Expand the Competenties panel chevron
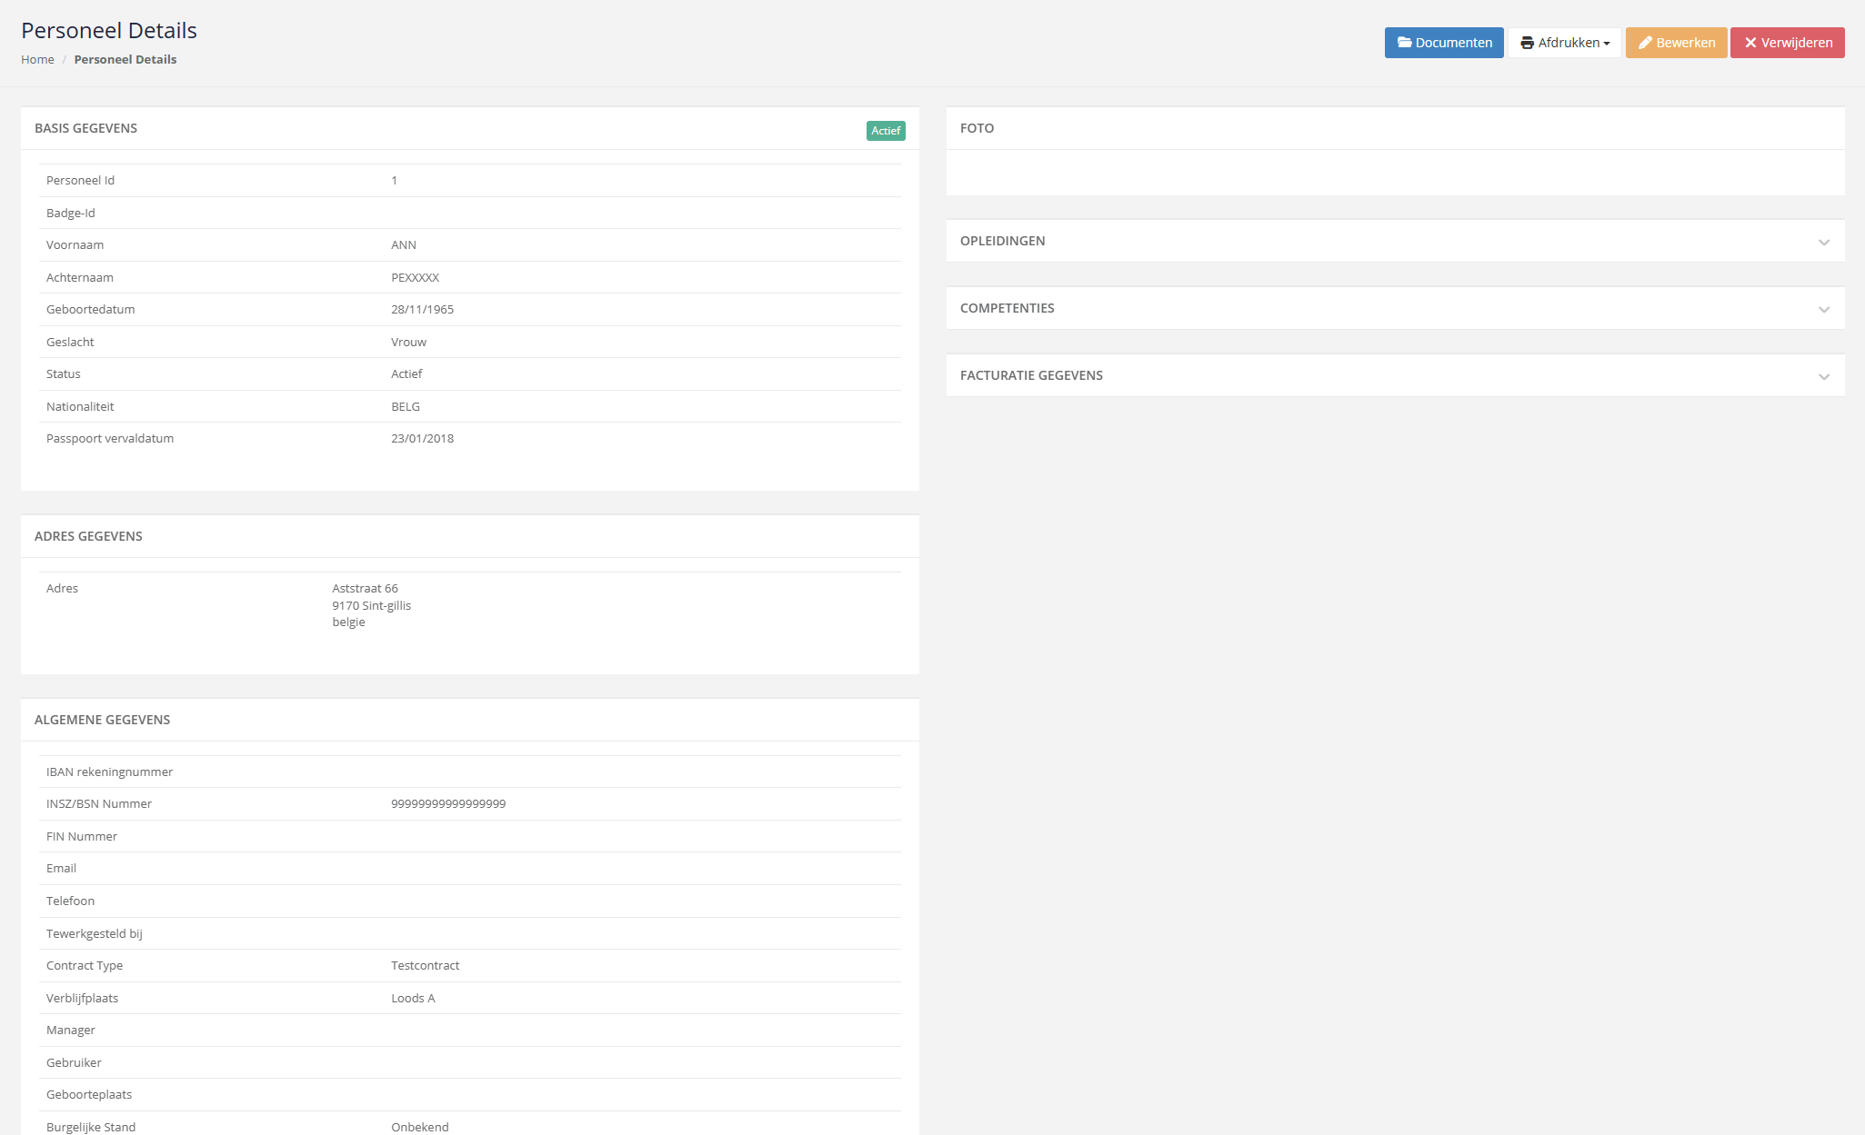 1823,310
